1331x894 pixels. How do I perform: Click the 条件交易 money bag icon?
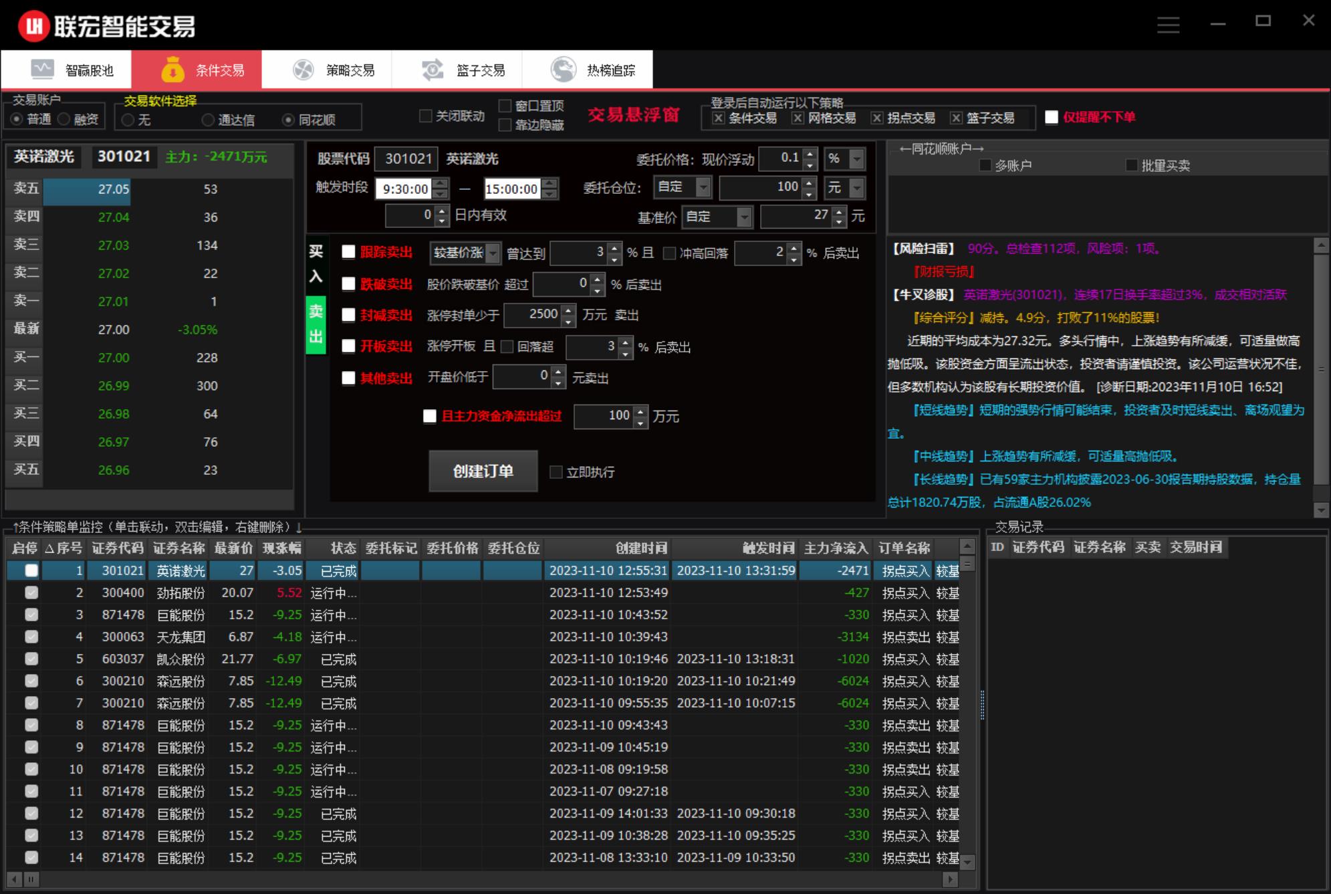point(172,69)
